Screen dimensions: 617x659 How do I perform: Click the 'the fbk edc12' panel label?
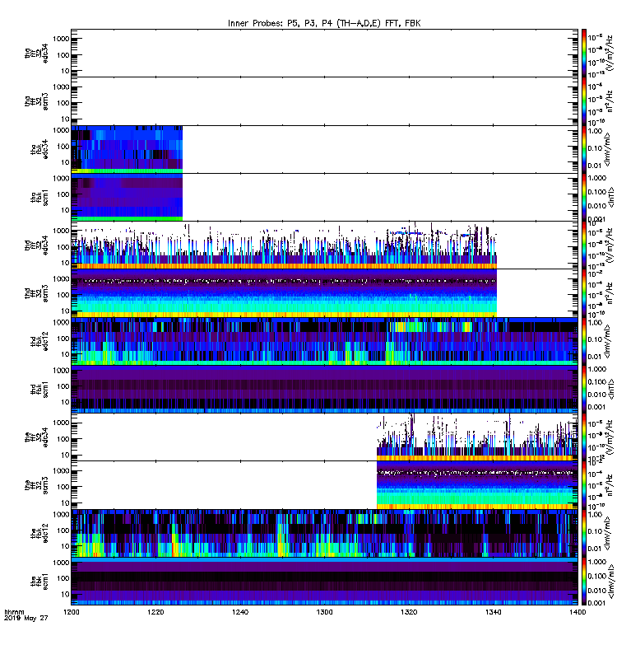[x=39, y=533]
